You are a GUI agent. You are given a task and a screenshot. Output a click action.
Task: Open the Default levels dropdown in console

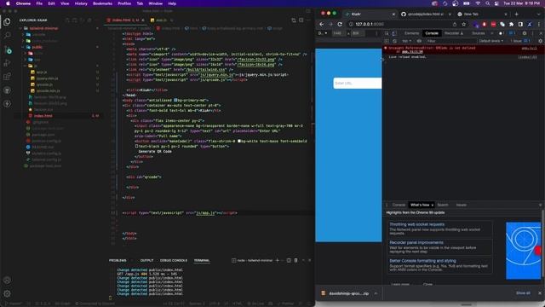pos(491,41)
